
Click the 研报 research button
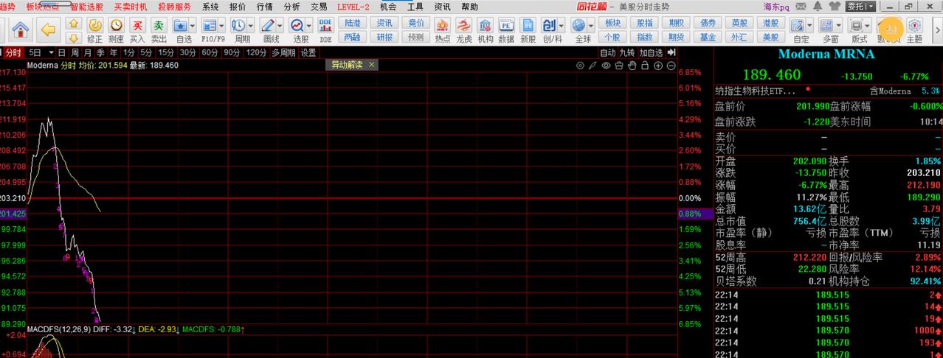(x=384, y=37)
